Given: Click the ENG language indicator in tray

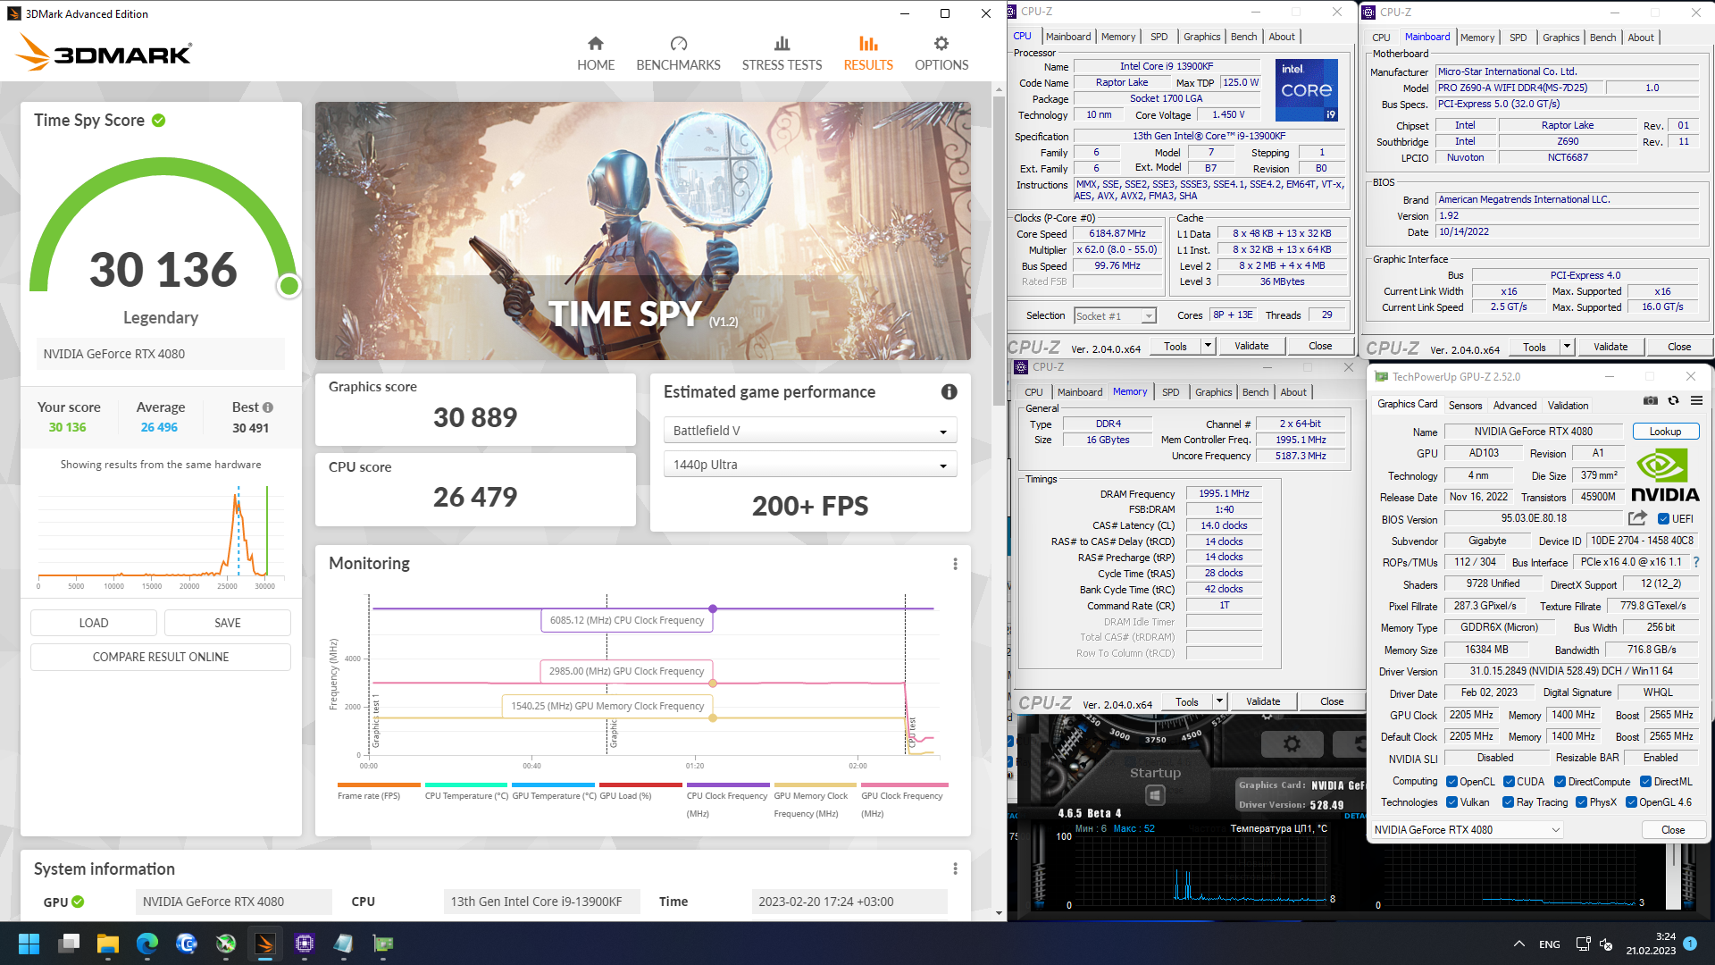Looking at the screenshot, I should point(1550,944).
